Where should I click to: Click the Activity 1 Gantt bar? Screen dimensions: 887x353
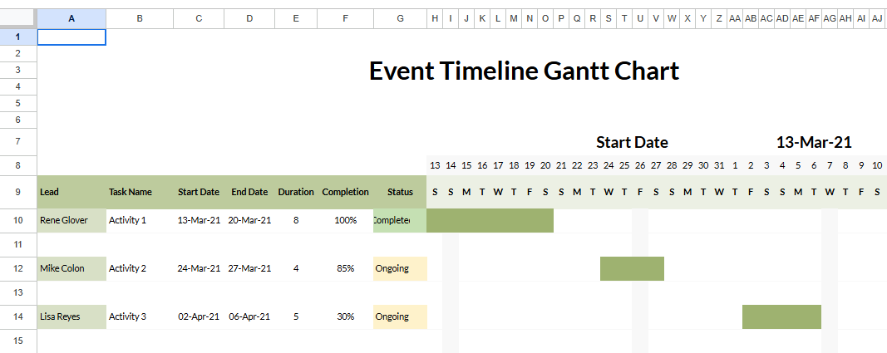tap(490, 221)
